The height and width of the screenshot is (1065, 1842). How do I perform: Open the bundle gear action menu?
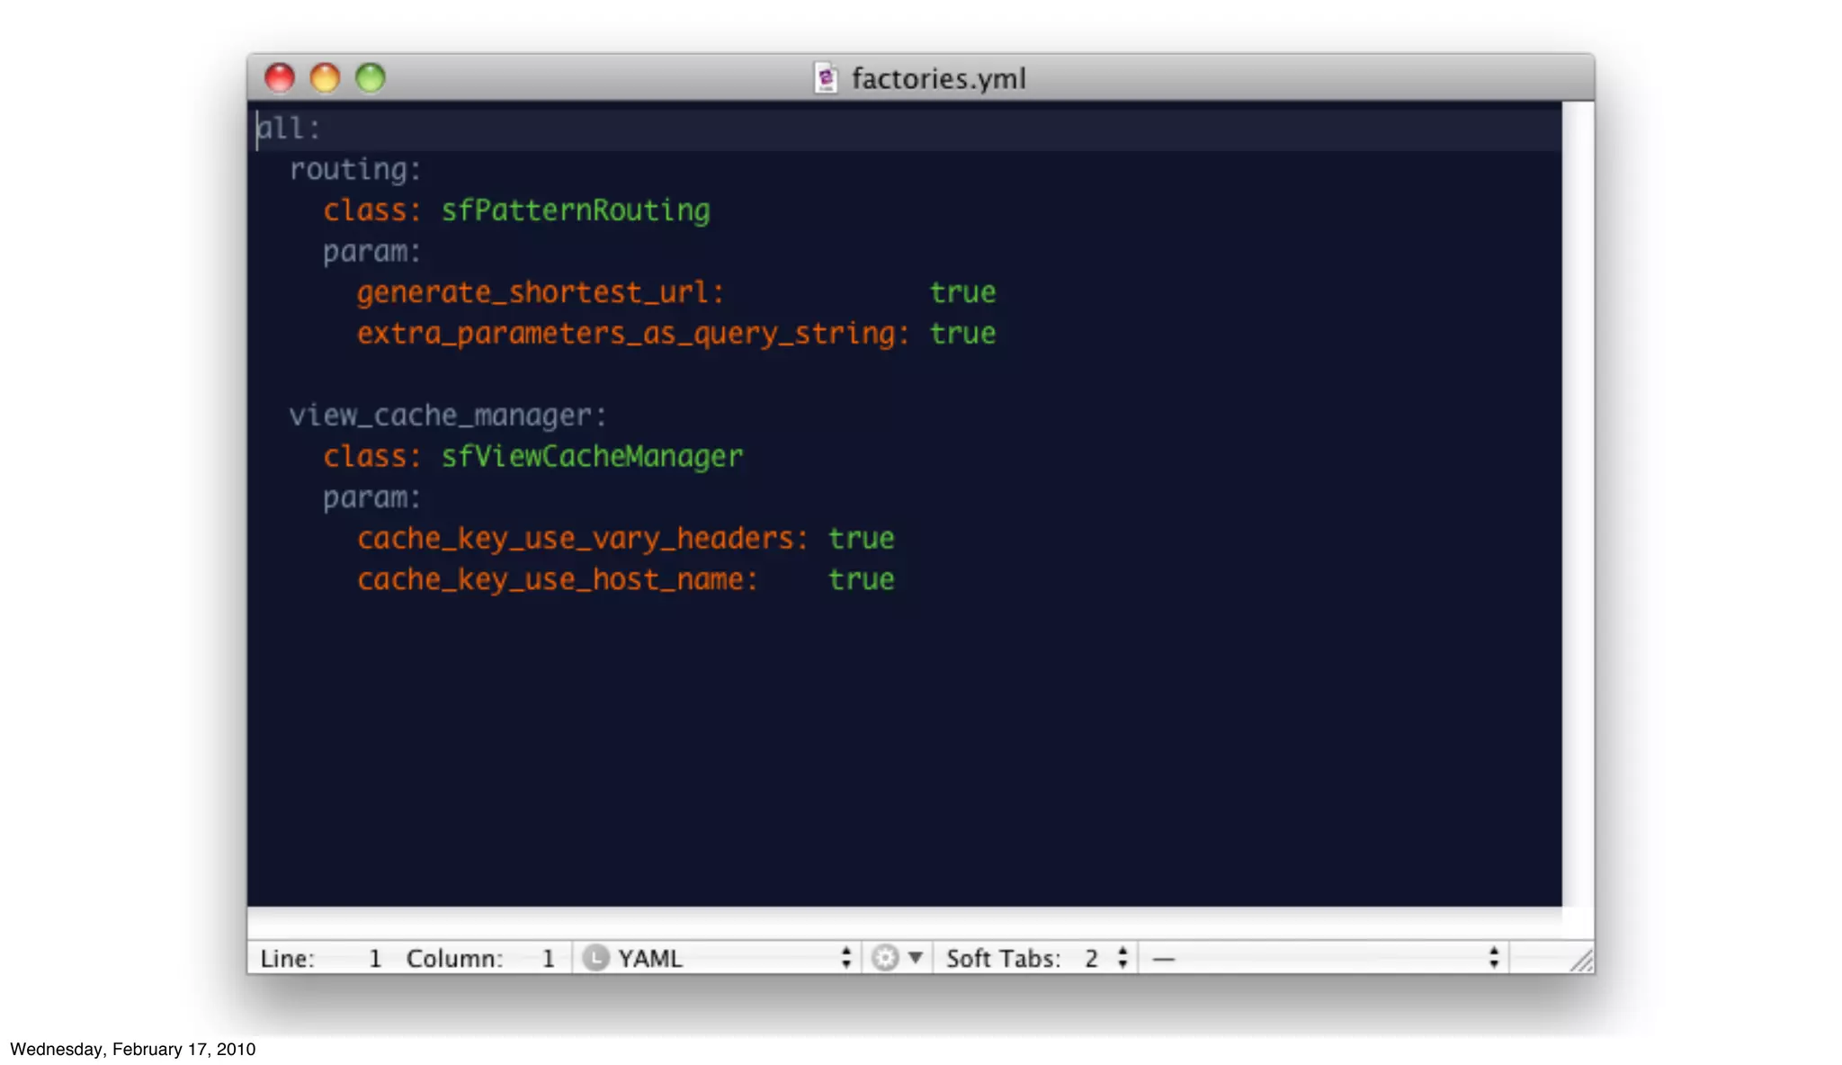[x=886, y=958]
